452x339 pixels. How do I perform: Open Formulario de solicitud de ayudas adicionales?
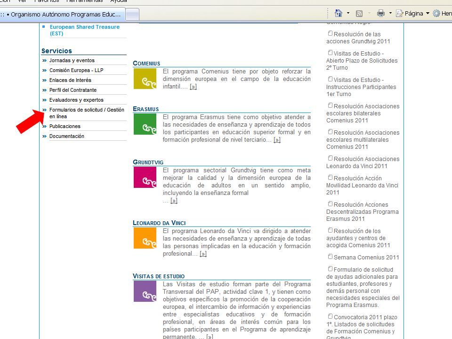point(363,287)
